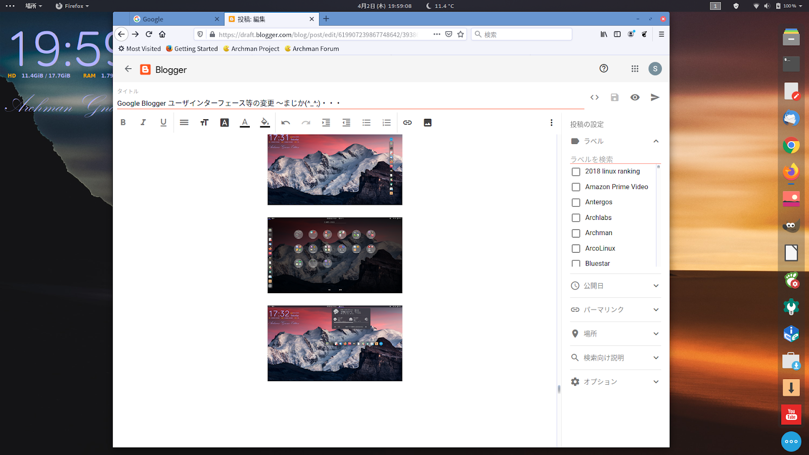Open the font size tool
The width and height of the screenshot is (809, 455).
pos(204,122)
